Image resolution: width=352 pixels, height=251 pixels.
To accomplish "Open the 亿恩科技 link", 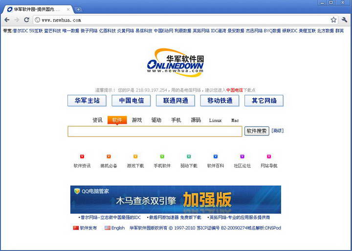I will click(108, 31).
